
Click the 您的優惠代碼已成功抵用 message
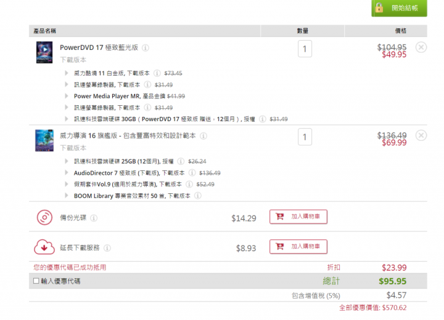[x=70, y=268]
